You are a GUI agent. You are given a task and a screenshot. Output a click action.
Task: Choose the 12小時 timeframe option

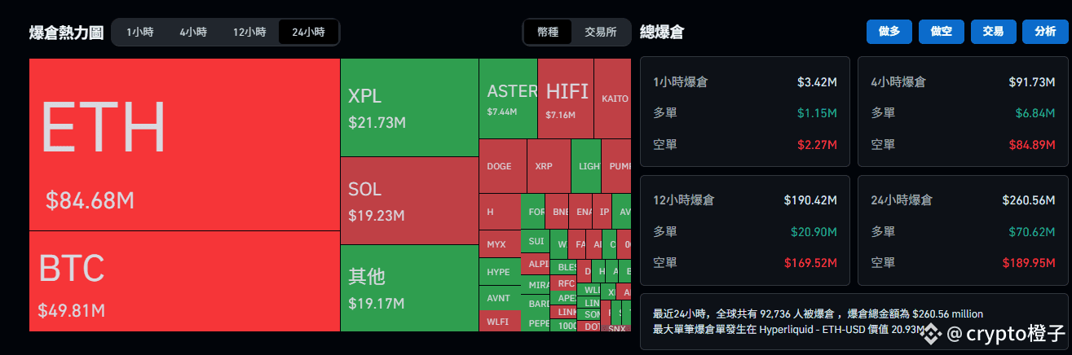249,33
